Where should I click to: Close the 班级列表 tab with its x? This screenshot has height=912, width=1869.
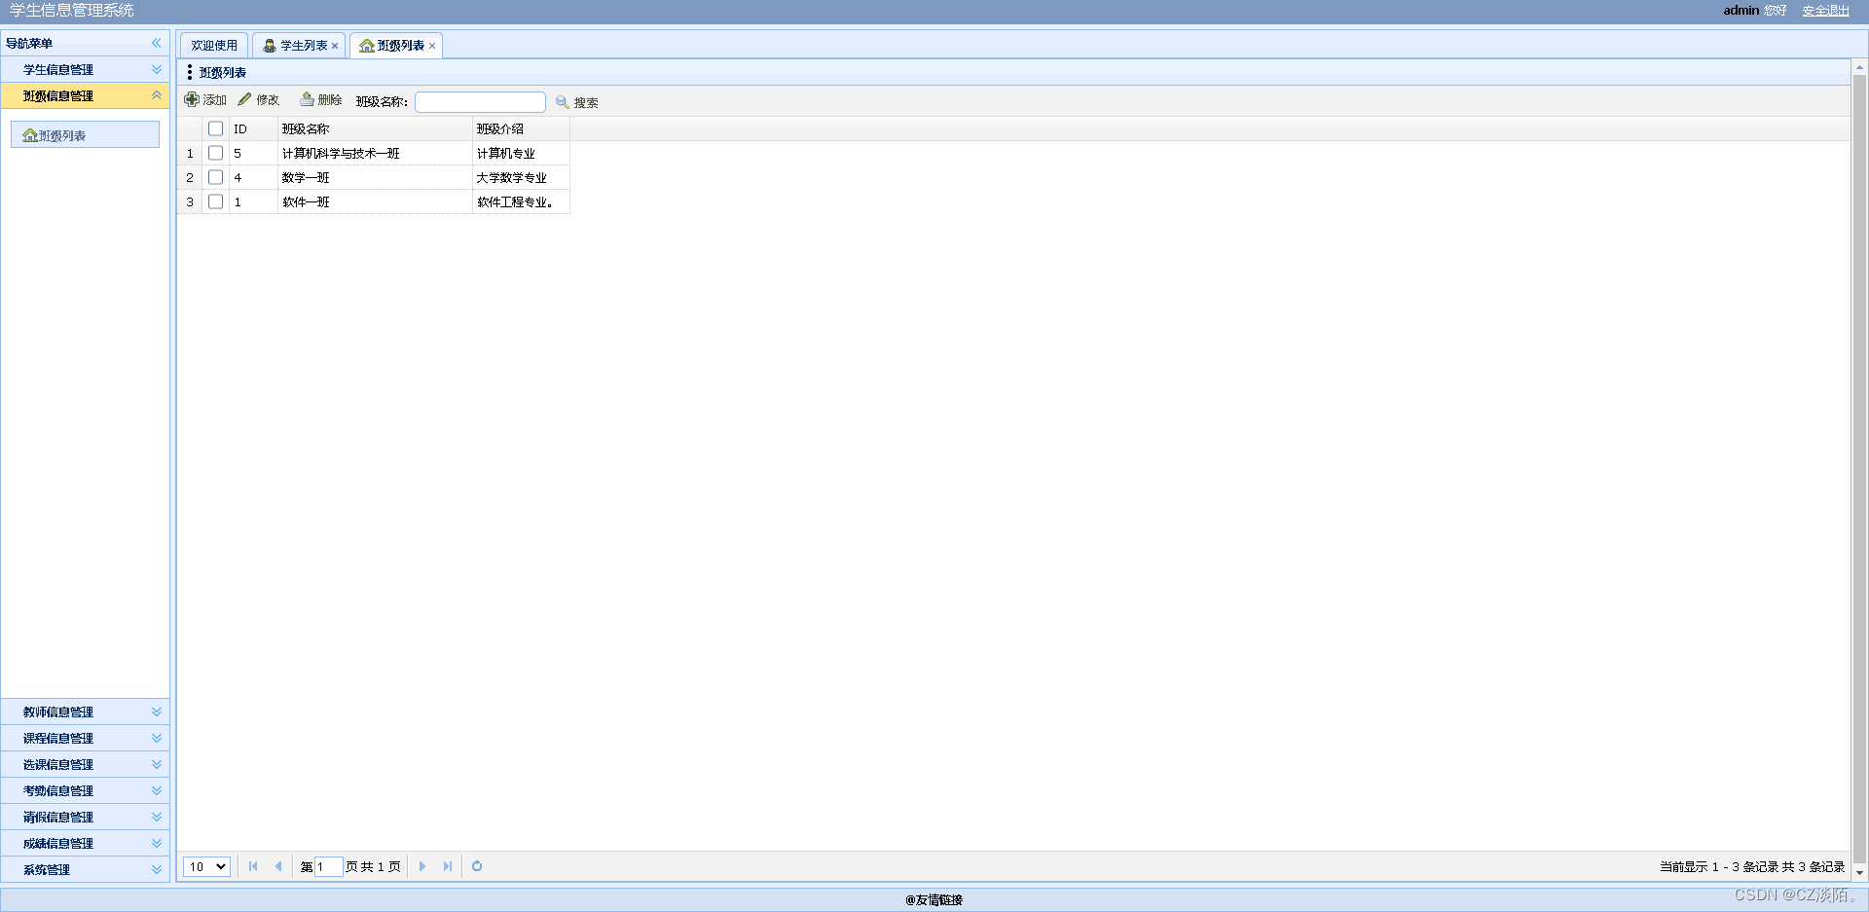[432, 46]
